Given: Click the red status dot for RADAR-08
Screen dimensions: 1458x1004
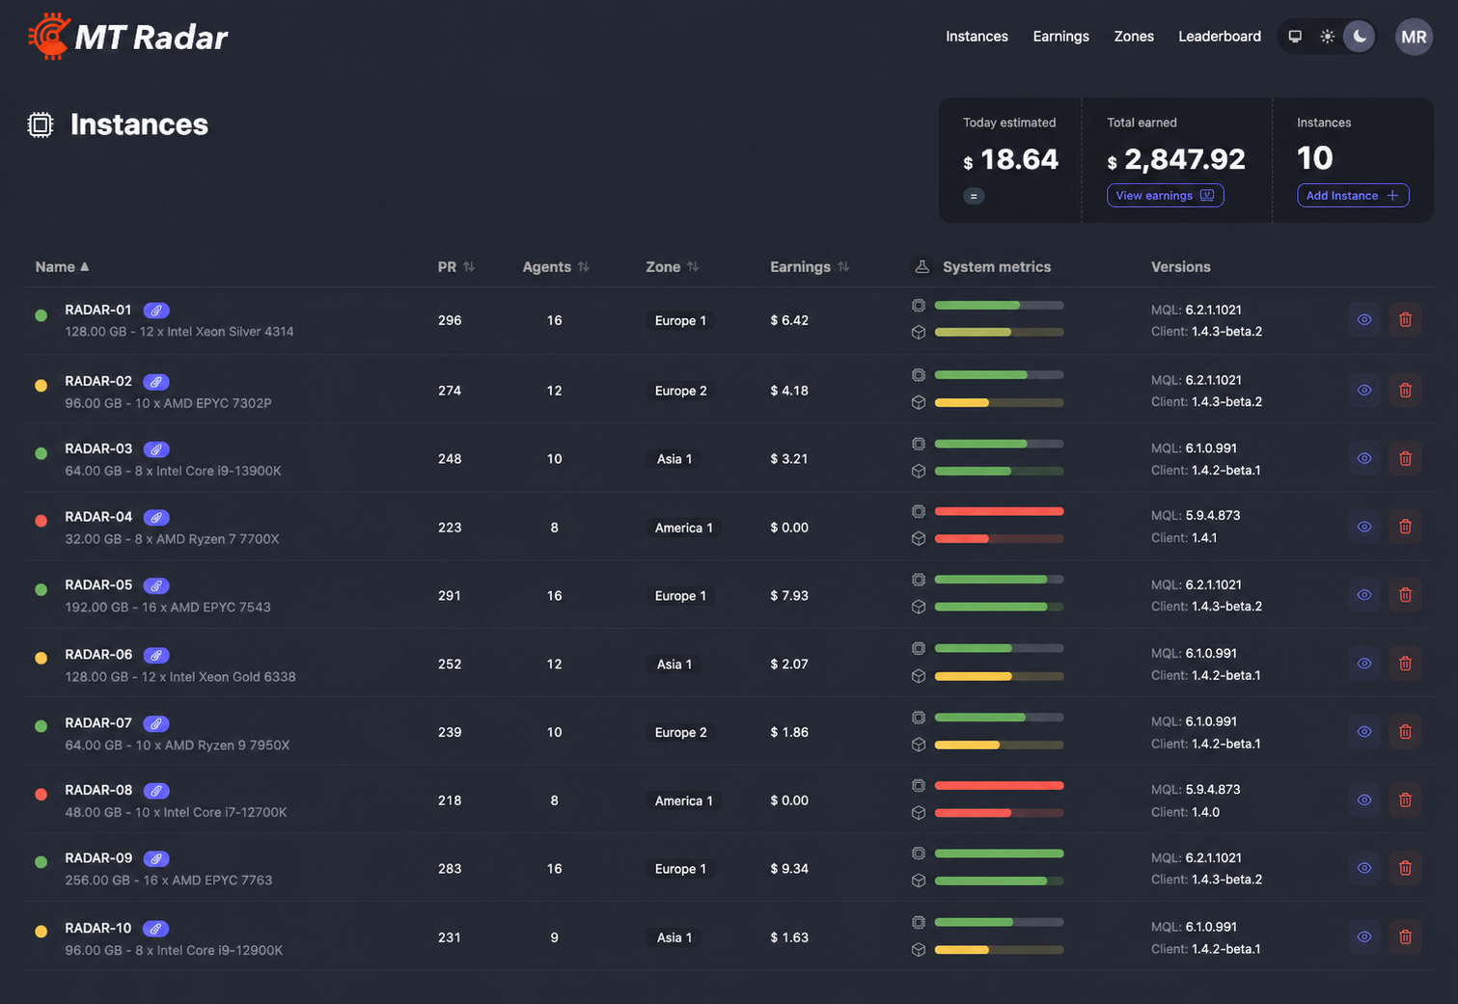Looking at the screenshot, I should coord(41,795).
